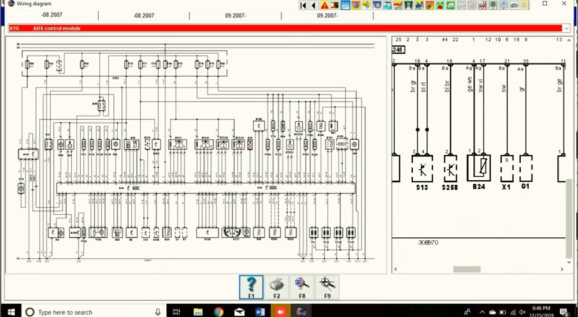
Task: Click the detail pane right scroll arrow
Action: [x=562, y=270]
